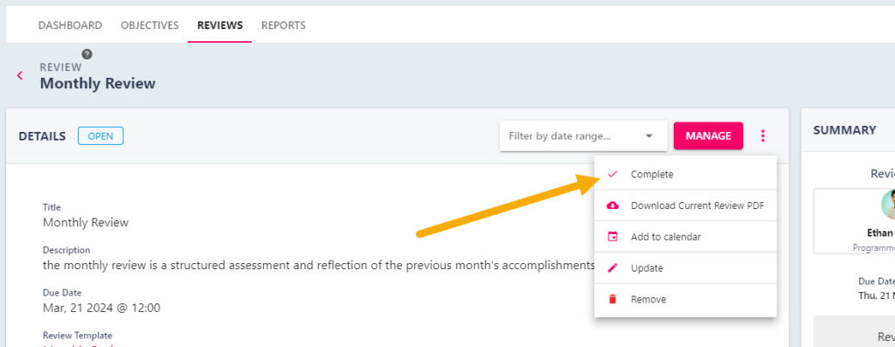Open the Objectives tab

click(149, 25)
